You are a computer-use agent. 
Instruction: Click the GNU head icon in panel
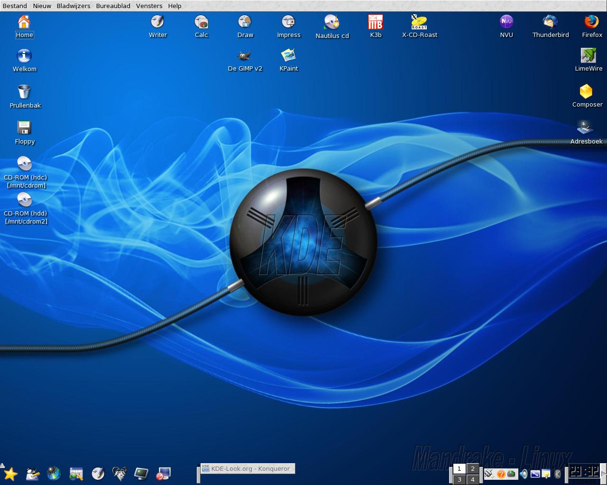(x=120, y=474)
